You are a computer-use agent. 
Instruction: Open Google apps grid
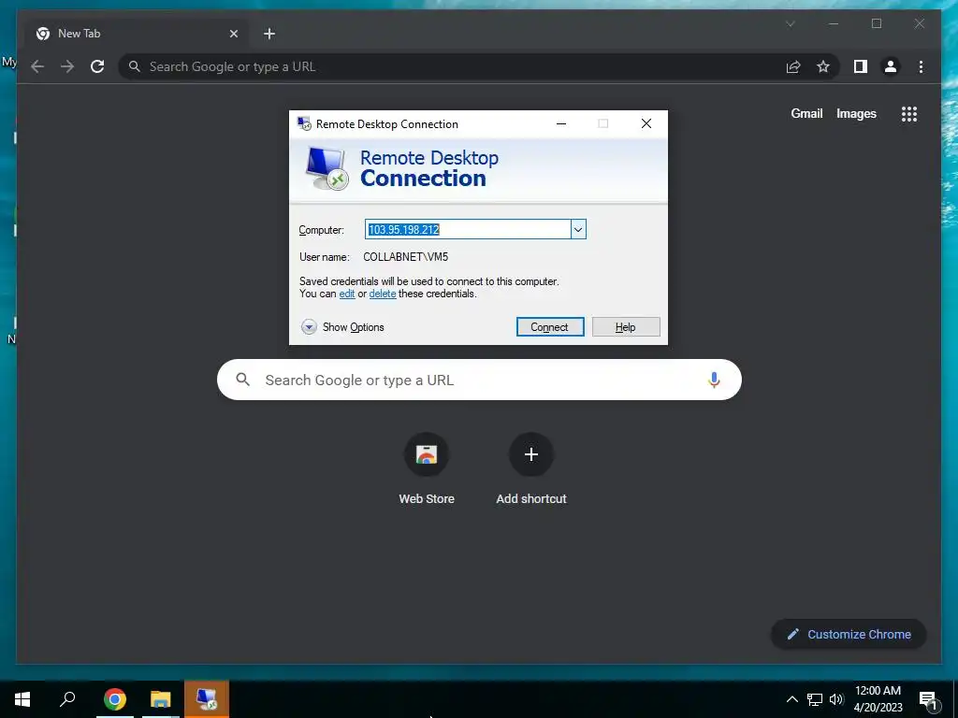909,113
